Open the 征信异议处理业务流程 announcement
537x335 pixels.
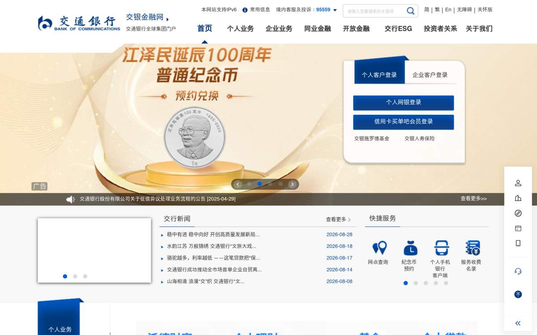tap(158, 199)
